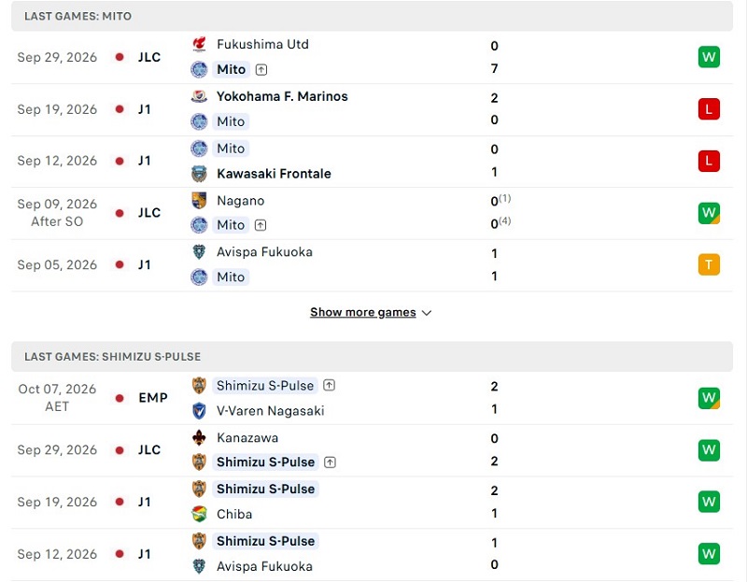Viewport: 747px width, 582px height.
Task: Select the orange T badge for Avispa Fukuoka draw
Action: tap(709, 264)
